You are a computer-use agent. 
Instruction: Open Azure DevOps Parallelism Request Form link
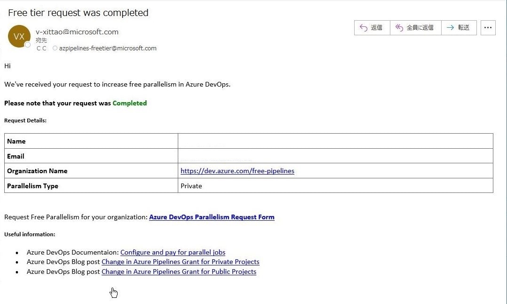pos(212,217)
